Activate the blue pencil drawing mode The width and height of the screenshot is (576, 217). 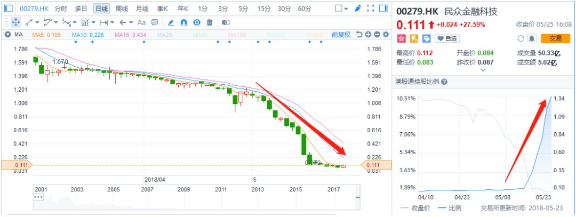(171, 22)
